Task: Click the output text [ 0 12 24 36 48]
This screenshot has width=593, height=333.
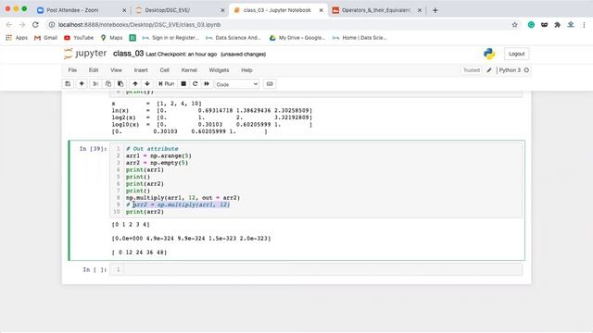Action: (139, 253)
